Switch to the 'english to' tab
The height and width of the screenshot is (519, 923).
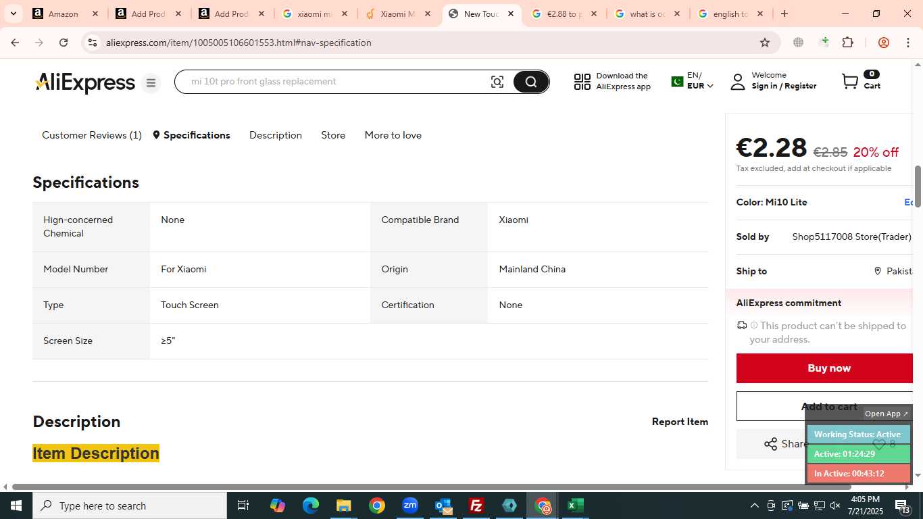(731, 14)
